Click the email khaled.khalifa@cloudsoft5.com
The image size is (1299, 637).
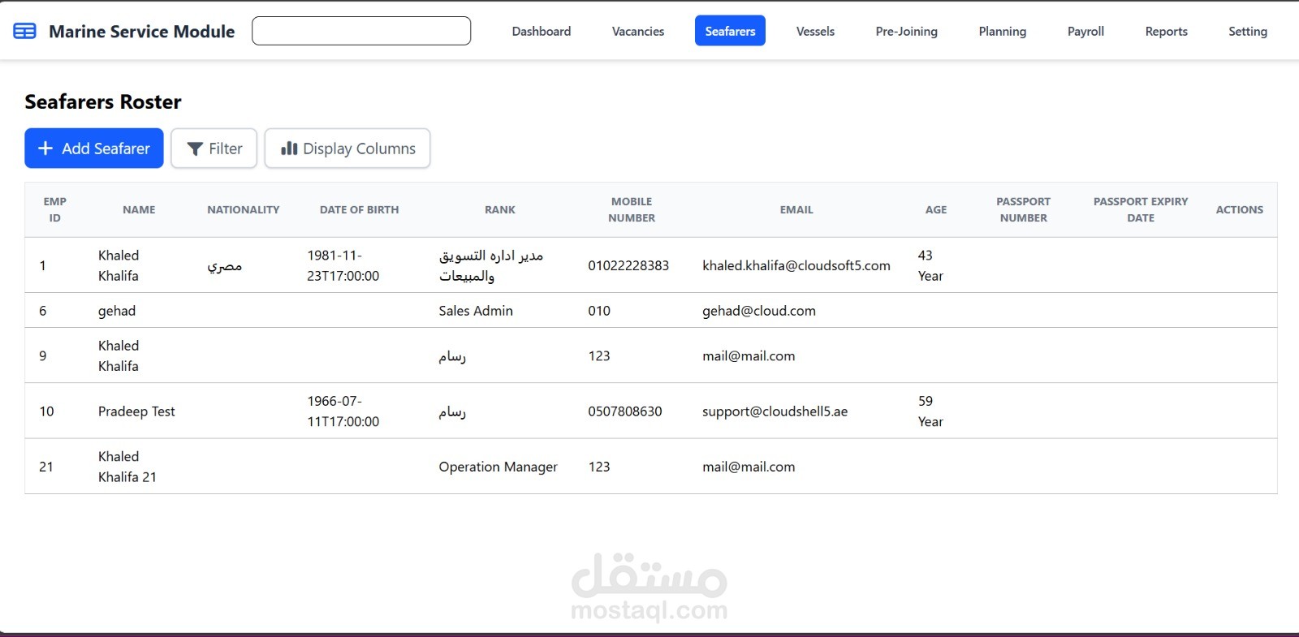(x=796, y=265)
